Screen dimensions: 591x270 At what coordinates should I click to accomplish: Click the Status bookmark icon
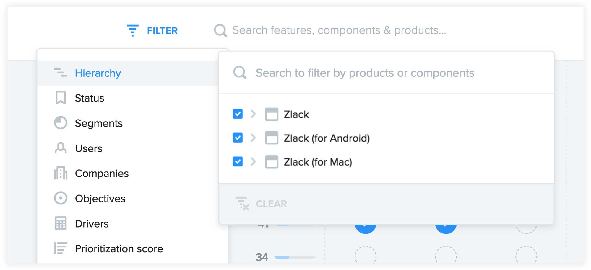pos(60,98)
